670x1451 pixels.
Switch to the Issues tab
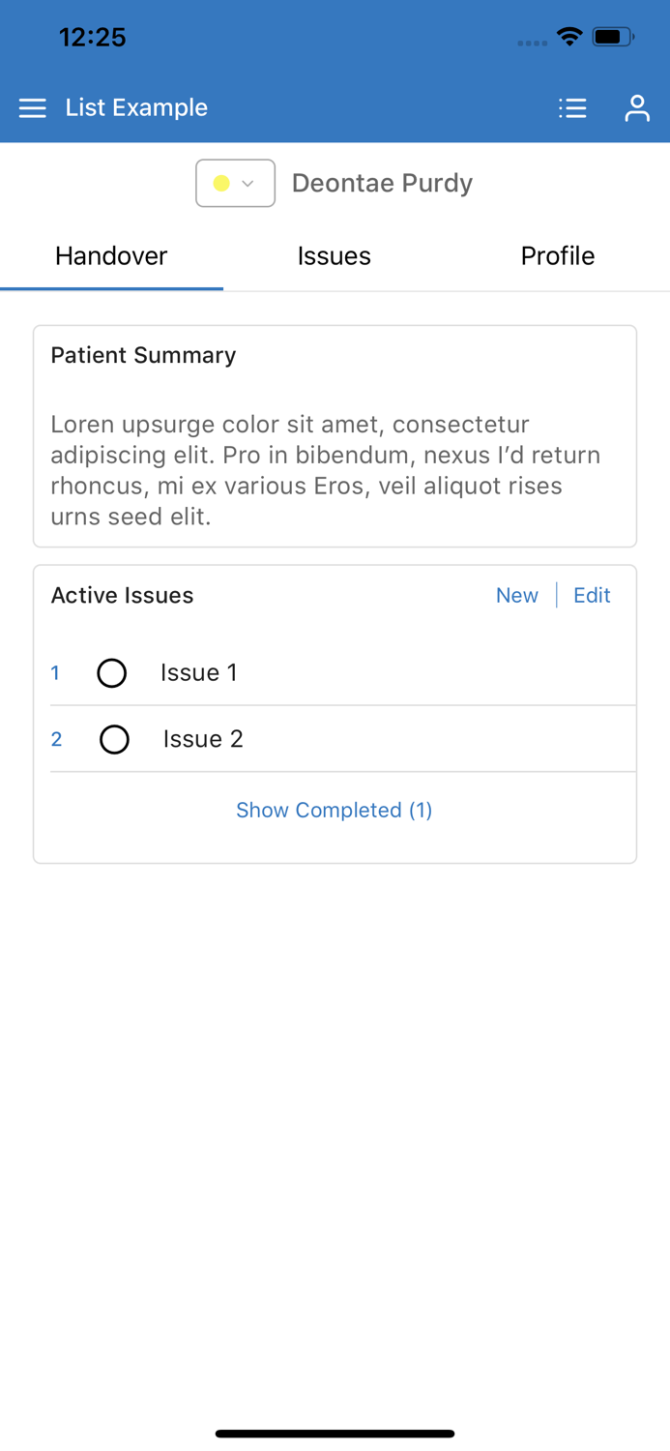point(335,256)
